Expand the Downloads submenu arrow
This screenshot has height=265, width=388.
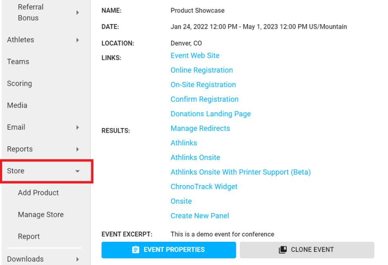point(77,259)
